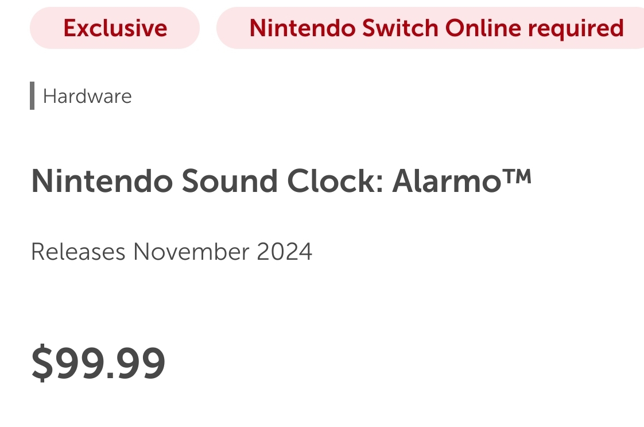Screen dimensions: 644x427
Task: Click the cents portion of the price
Action: coord(141,363)
